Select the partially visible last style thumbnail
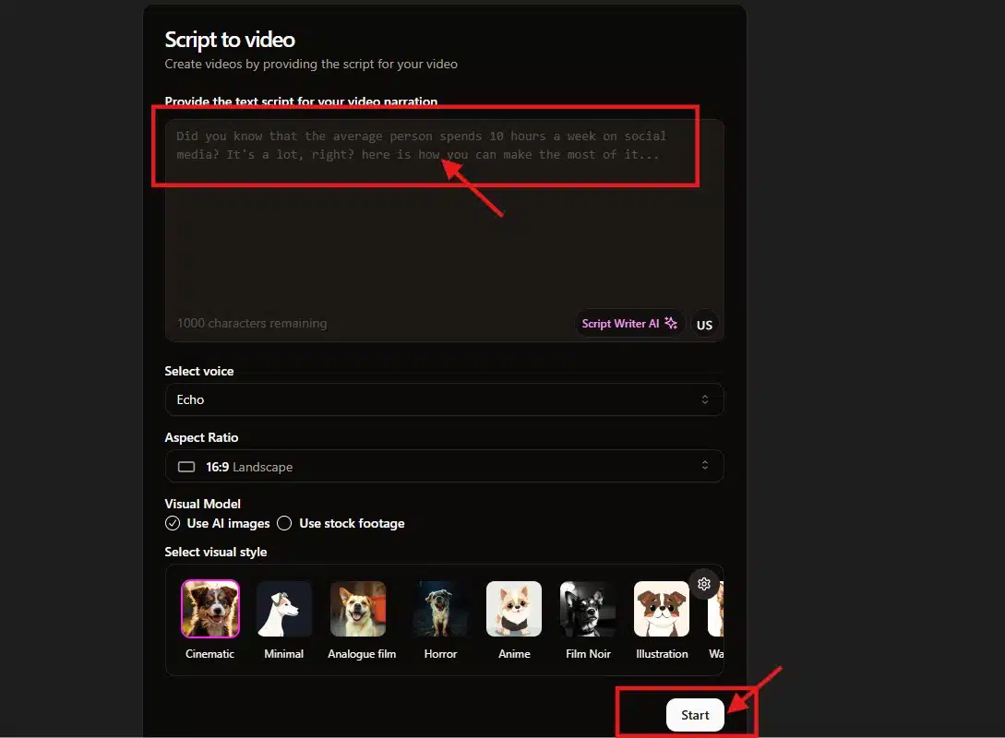This screenshot has height=738, width=1005. click(x=715, y=609)
